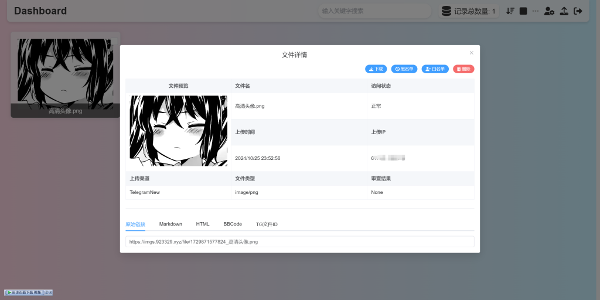The width and height of the screenshot is (600, 300).
Task: Select the 原始链接 tab
Action: (135, 224)
